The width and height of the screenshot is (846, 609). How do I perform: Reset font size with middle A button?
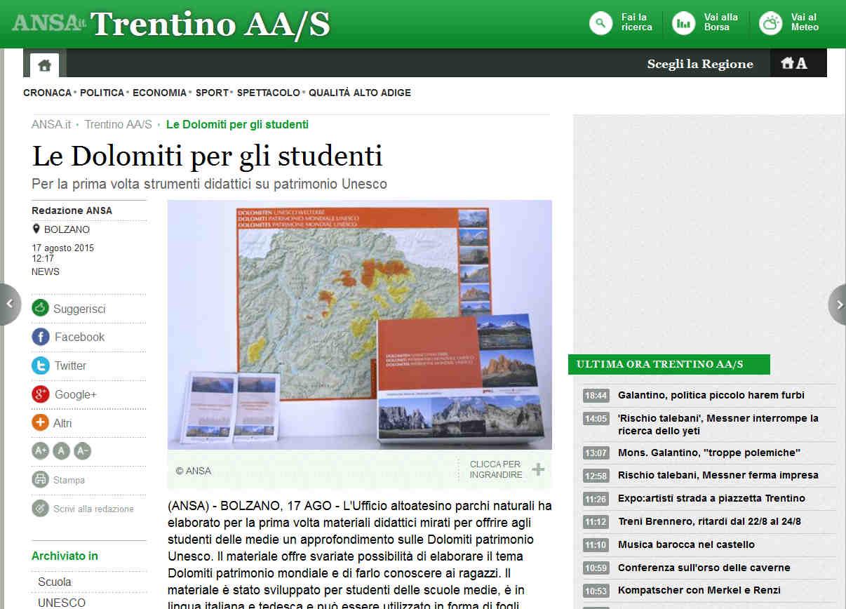[61, 450]
